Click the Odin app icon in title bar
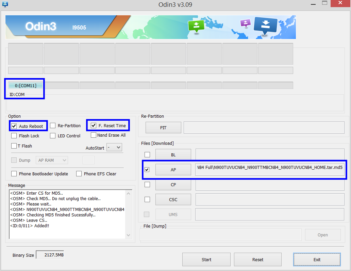Screen dimensions: 351x271 coord(5,4)
